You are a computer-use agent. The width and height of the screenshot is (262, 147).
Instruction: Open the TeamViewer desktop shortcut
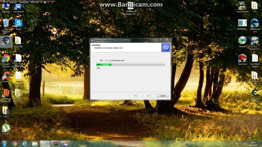(18, 8)
